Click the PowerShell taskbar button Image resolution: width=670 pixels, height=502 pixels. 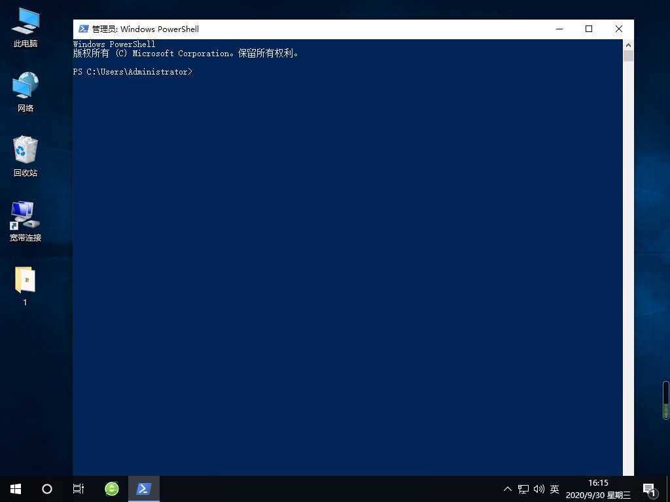click(144, 489)
